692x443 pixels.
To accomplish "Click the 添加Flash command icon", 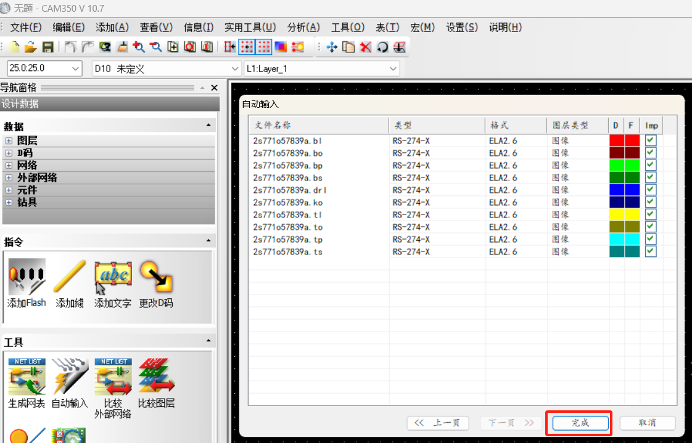I will click(27, 277).
